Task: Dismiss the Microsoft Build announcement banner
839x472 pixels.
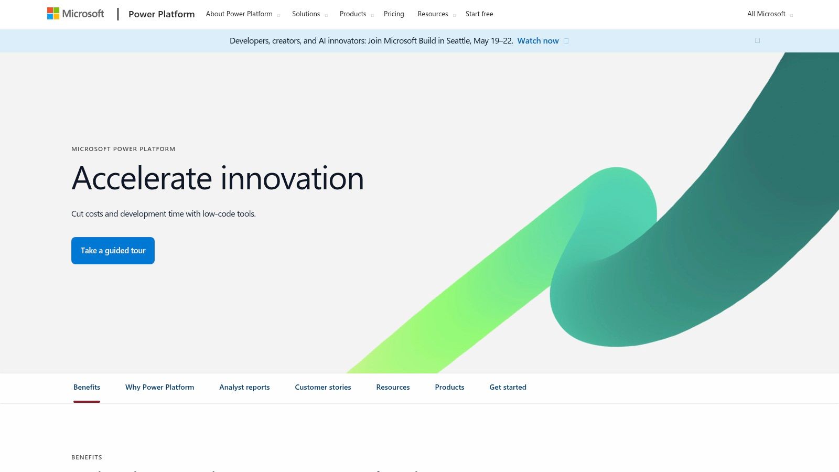Action: (x=757, y=40)
